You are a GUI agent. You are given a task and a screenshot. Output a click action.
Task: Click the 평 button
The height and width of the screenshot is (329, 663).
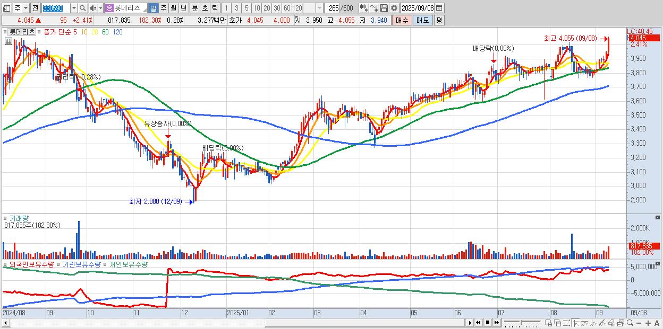coord(439,20)
